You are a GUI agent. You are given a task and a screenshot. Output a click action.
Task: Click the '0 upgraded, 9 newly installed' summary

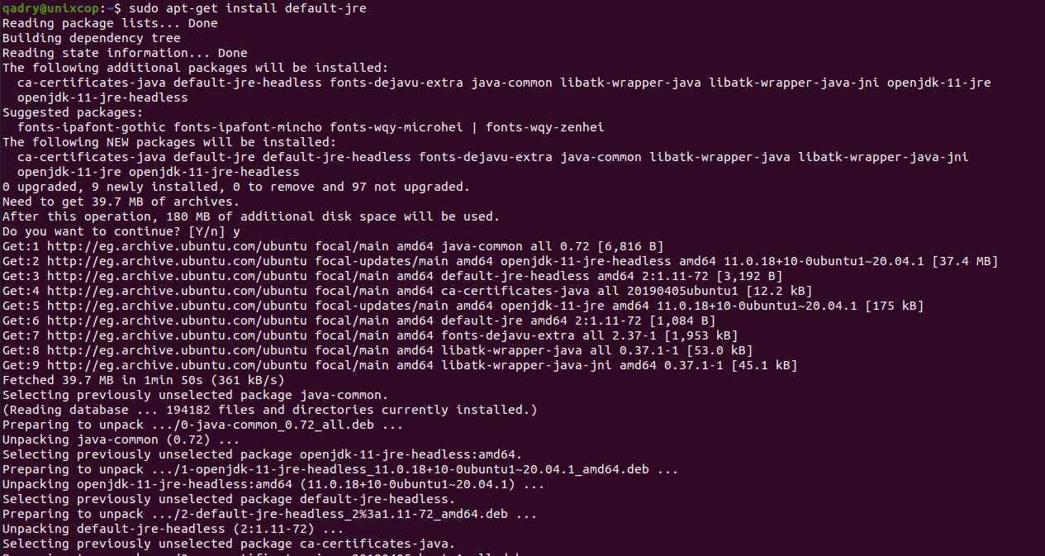coord(236,187)
